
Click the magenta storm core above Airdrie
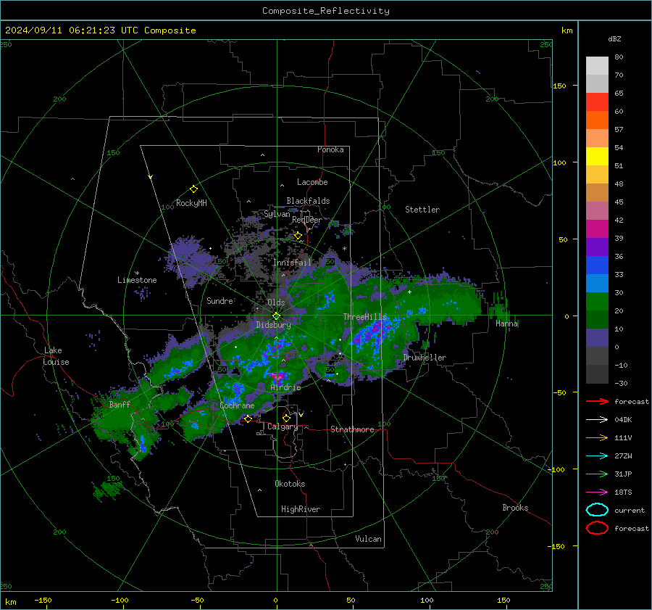coord(277,377)
